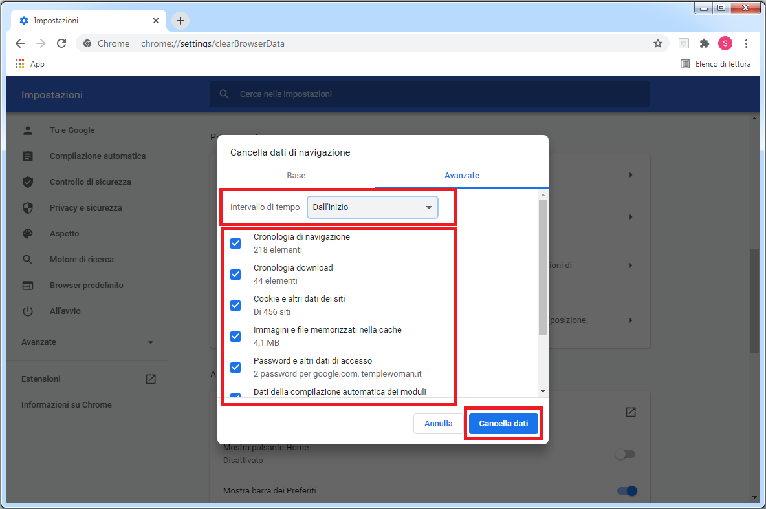Click the dialog scrollbar up arrow
Image resolution: width=766 pixels, height=509 pixels.
click(x=543, y=195)
